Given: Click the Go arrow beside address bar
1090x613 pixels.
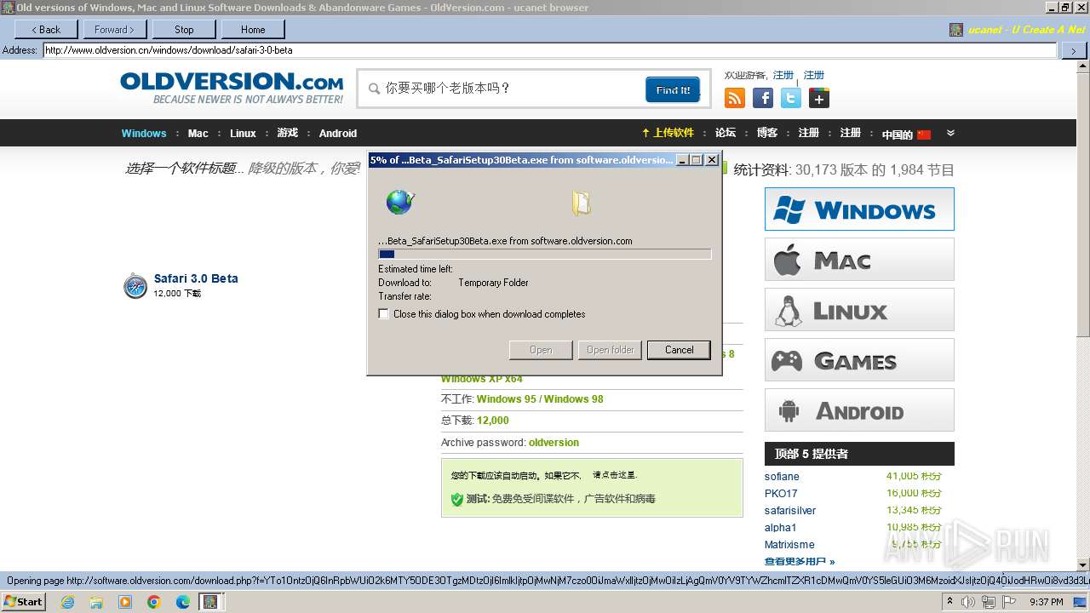Looking at the screenshot, I should (1072, 50).
